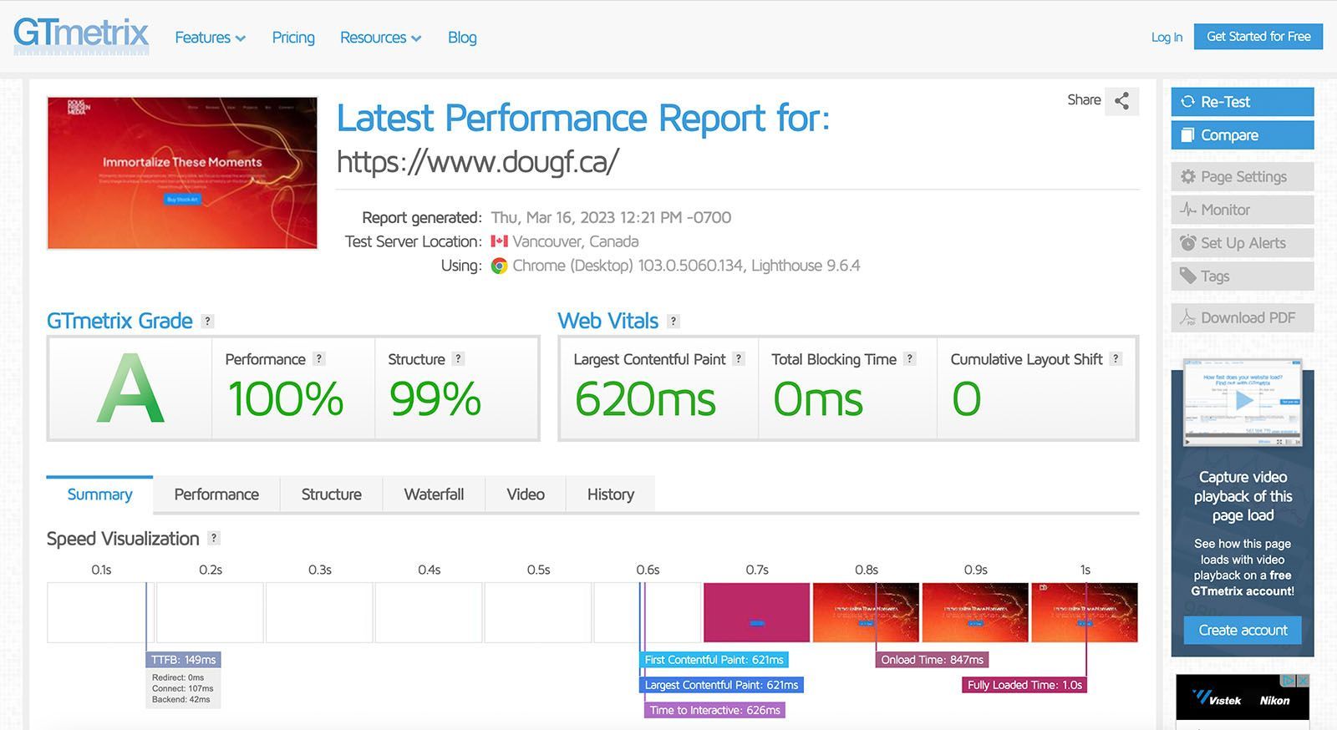Click the 0.1s blank filmstrip frame
Screen dimensions: 1337x730
pyautogui.click(x=99, y=612)
